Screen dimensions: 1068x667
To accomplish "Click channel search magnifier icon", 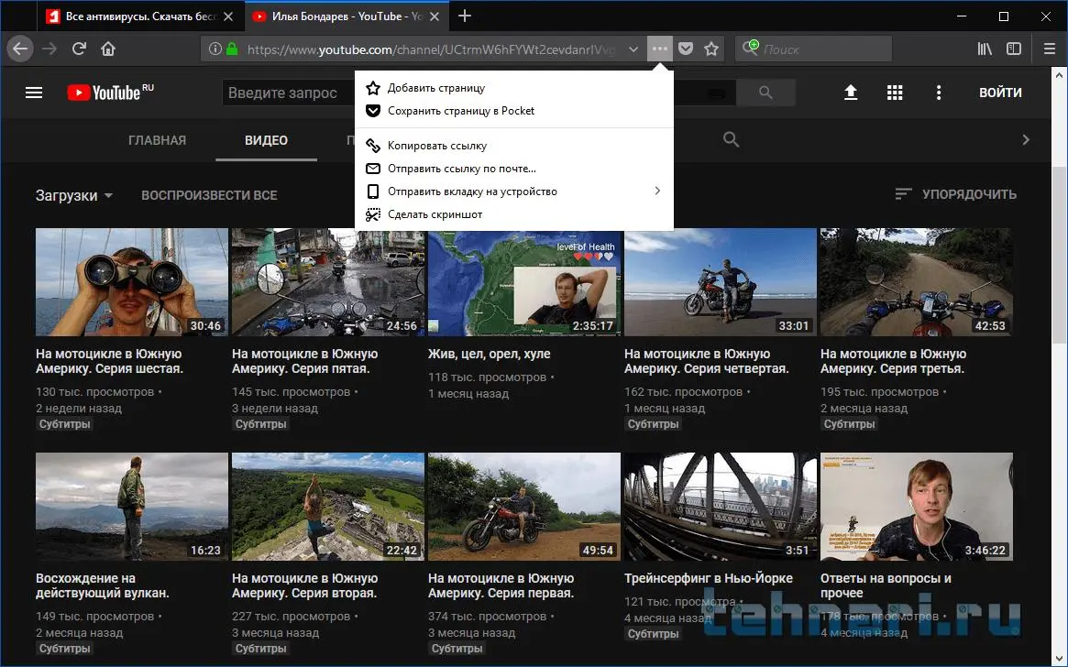I will (731, 139).
